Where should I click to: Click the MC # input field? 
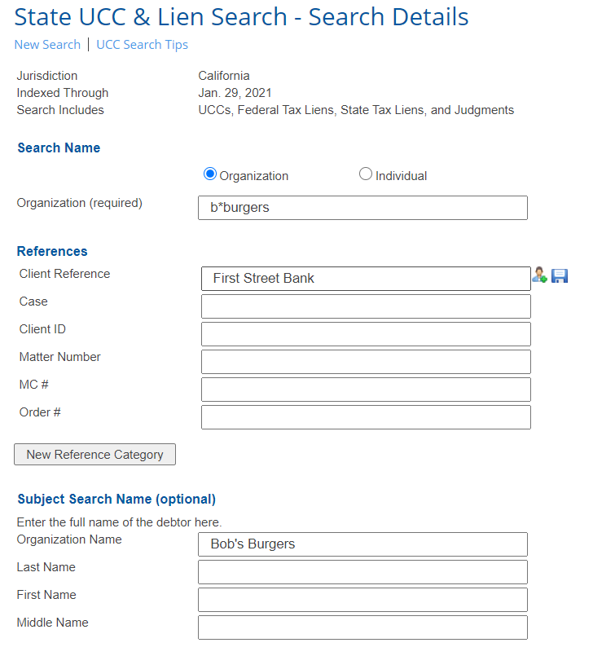(x=366, y=390)
